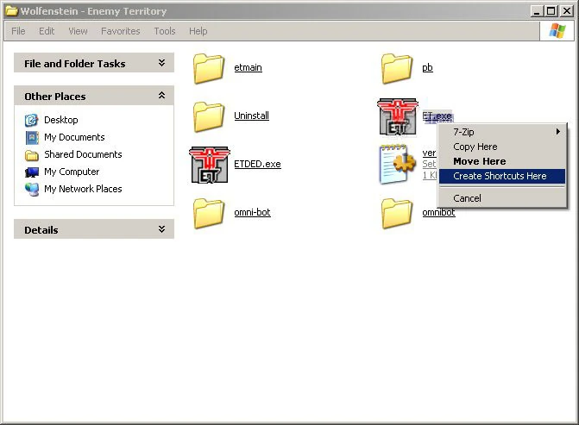Expand the Details panel
Viewport: 579px width, 425px height.
[161, 229]
